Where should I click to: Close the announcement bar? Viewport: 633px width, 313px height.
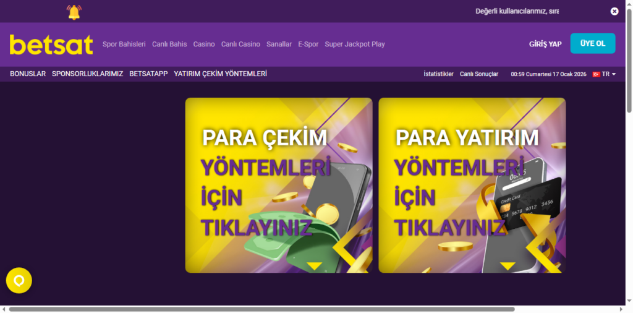tap(614, 11)
